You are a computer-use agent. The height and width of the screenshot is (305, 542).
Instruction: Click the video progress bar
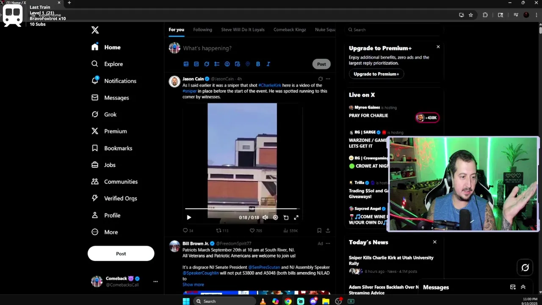click(x=242, y=209)
